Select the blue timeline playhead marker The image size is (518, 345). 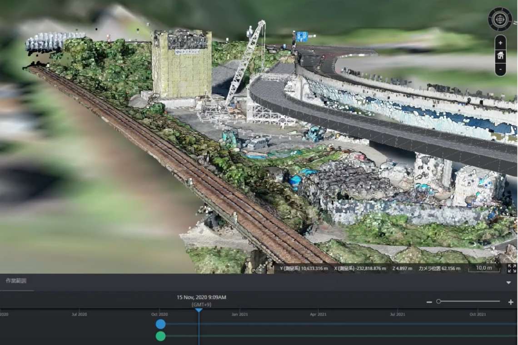point(199,310)
